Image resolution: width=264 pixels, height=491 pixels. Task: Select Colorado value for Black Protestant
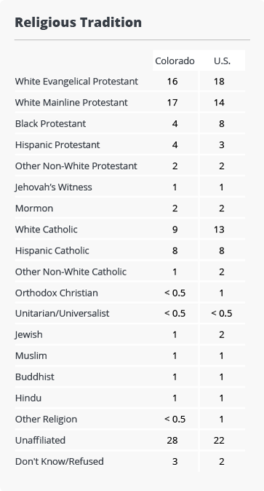[175, 124]
